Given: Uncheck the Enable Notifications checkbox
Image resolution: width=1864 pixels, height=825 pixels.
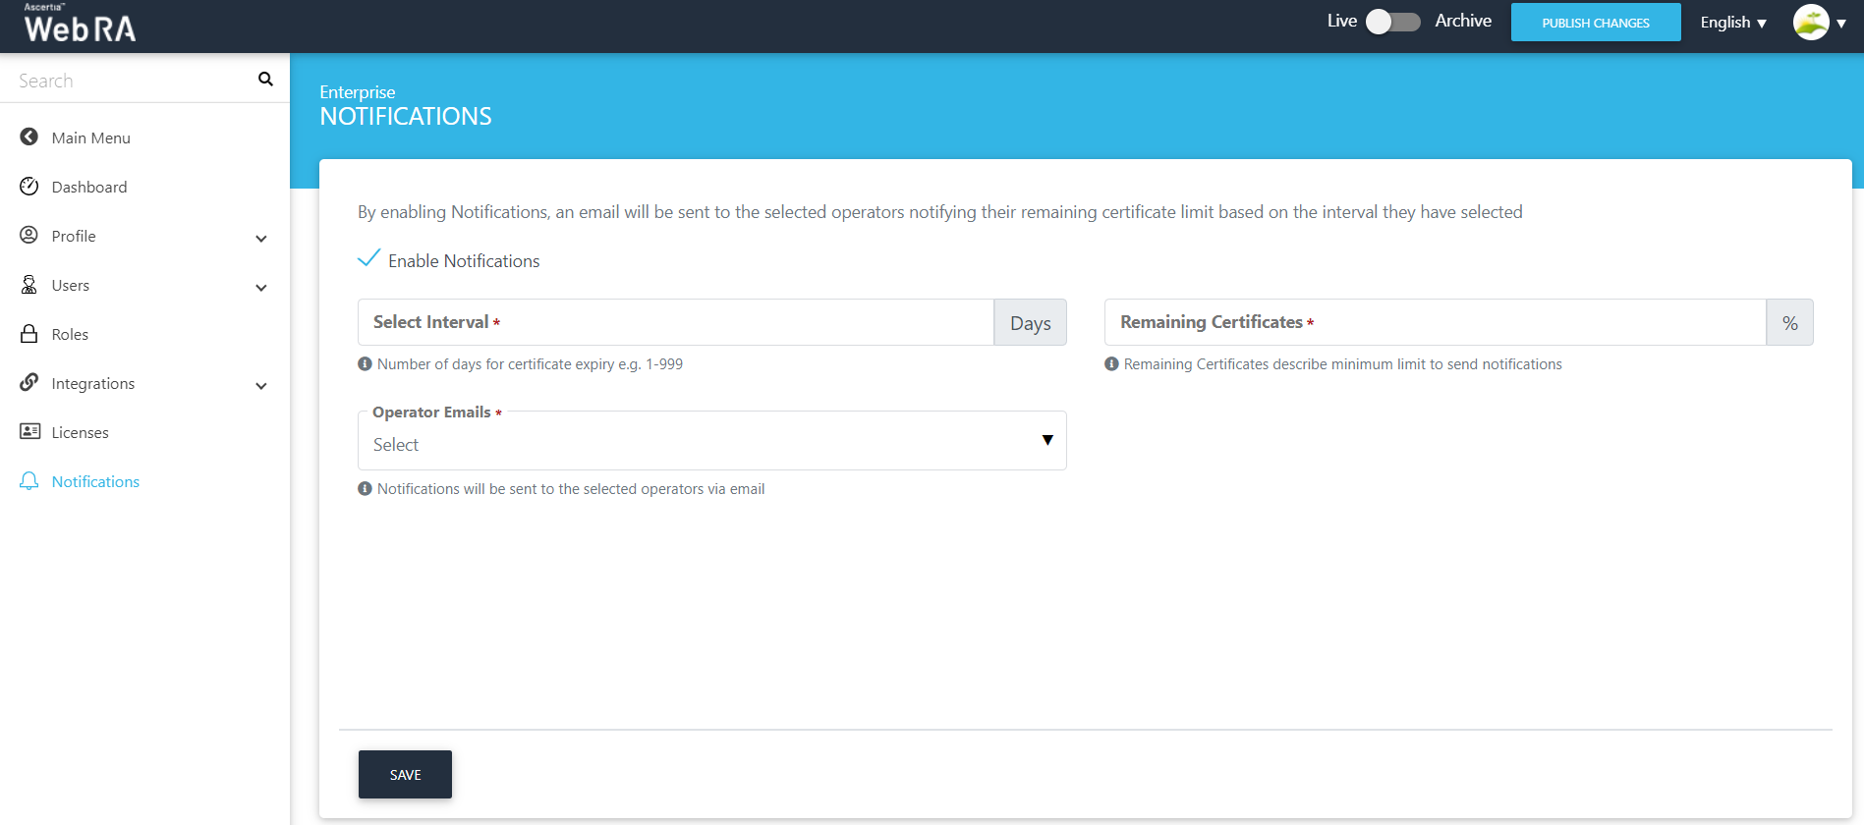Looking at the screenshot, I should [x=368, y=258].
